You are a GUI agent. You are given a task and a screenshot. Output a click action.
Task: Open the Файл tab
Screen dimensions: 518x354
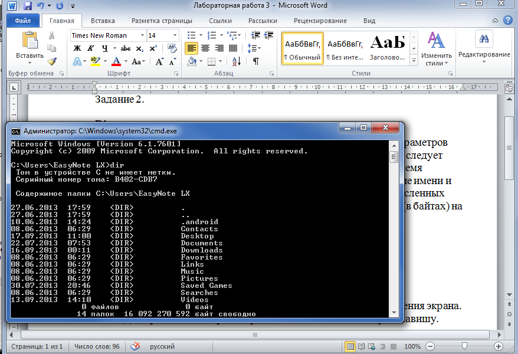pos(23,21)
